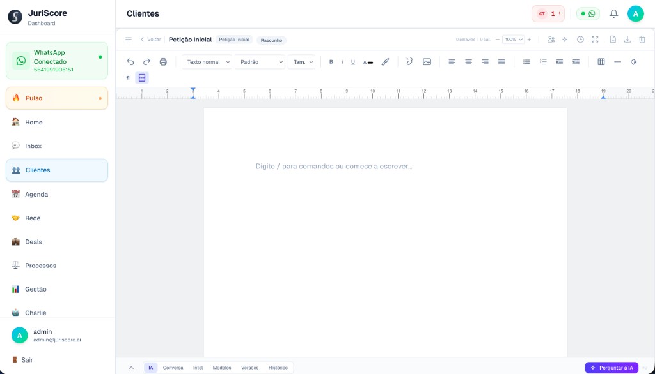Select the bulleted list icon
The image size is (655, 374).
(x=526, y=62)
